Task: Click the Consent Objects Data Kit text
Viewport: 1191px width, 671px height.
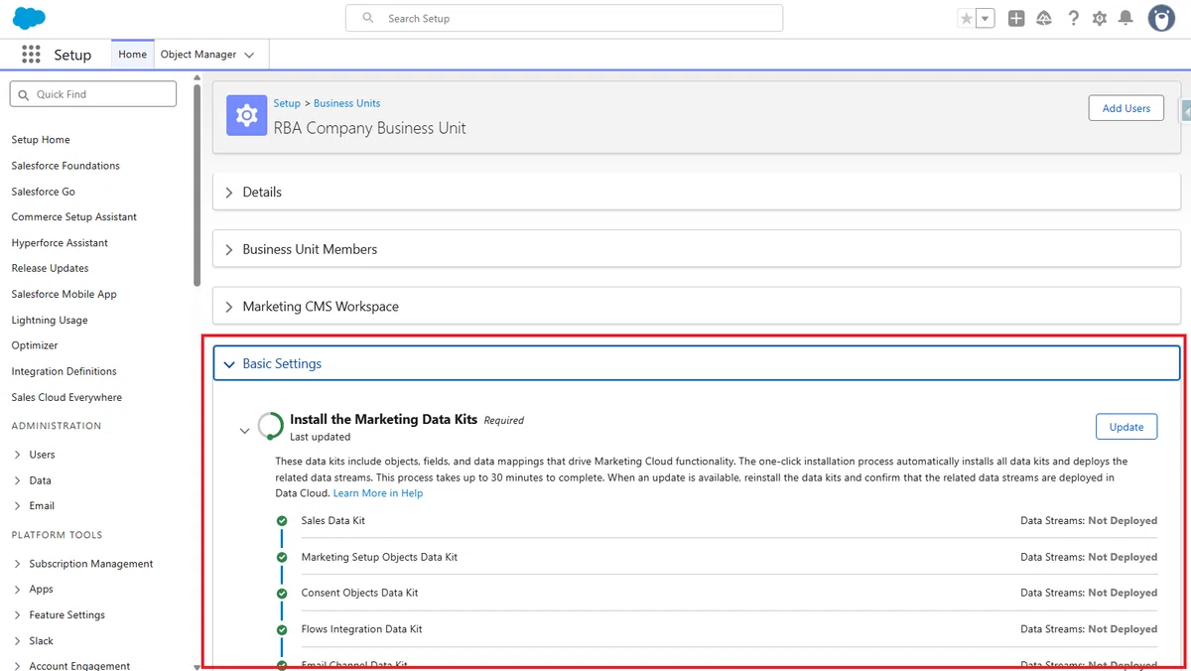Action: point(359,593)
